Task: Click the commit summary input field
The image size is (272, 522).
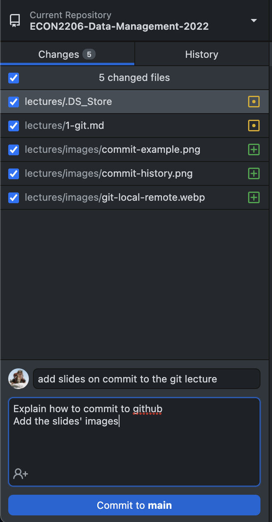Action: tap(146, 379)
